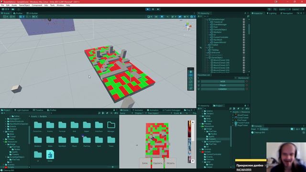Open the Window menu
Image resolution: width=306 pixels, height=172 pixels.
point(60,5)
